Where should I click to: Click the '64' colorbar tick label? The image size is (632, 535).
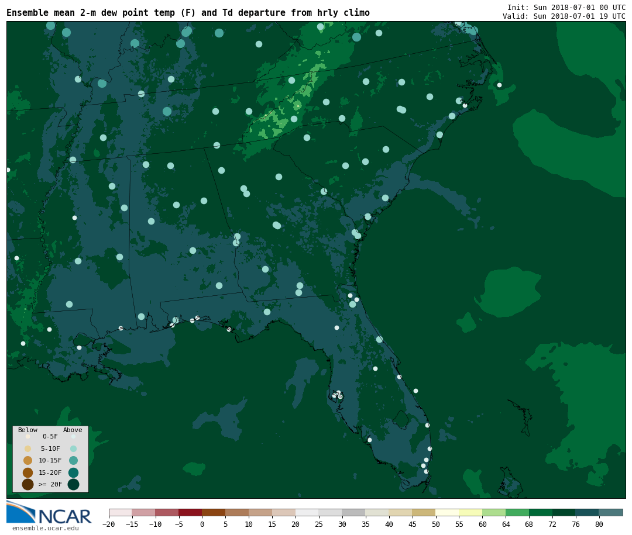tap(506, 524)
